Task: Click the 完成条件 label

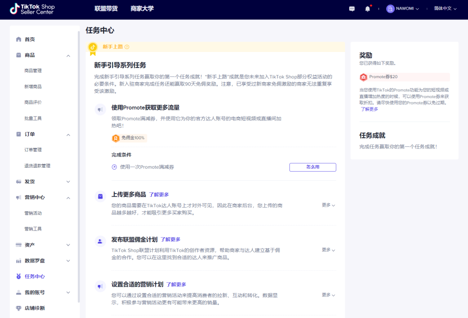Action: coord(121,155)
